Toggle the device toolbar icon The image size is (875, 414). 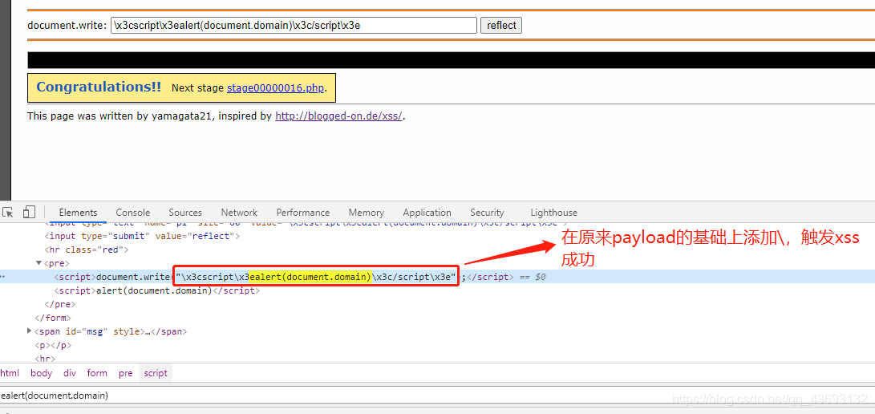[29, 212]
